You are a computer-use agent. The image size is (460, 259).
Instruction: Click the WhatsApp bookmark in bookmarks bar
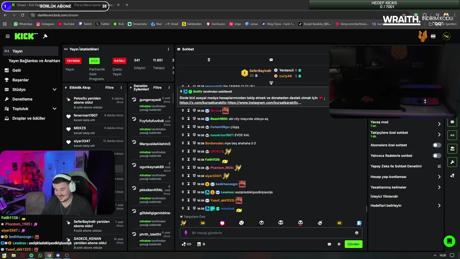(x=23, y=24)
